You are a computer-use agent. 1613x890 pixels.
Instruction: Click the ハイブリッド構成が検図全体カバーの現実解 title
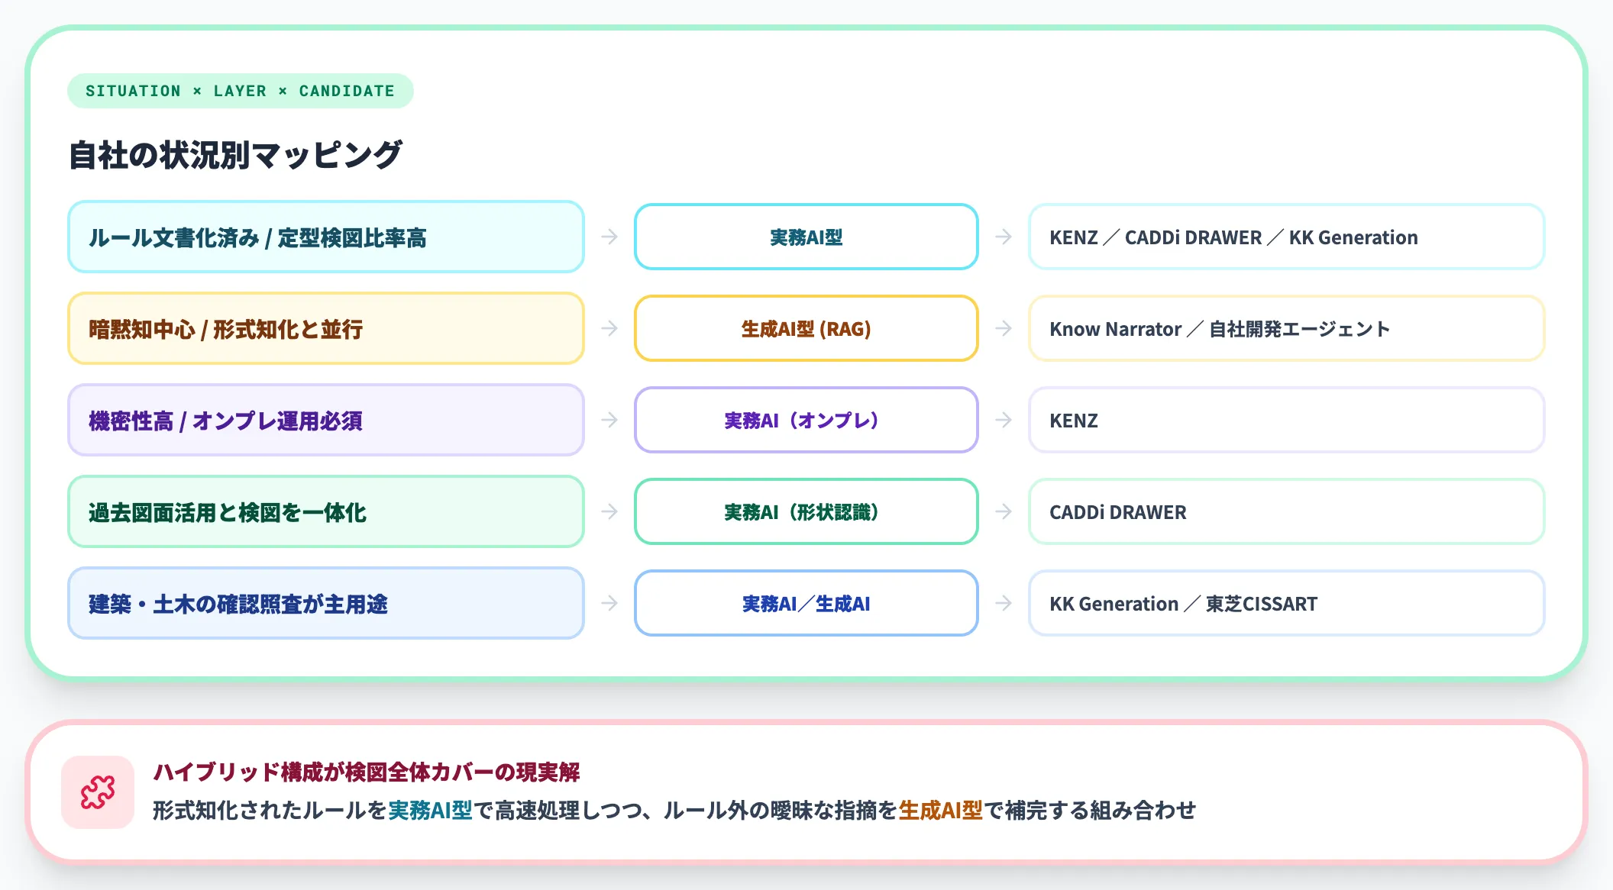(367, 772)
